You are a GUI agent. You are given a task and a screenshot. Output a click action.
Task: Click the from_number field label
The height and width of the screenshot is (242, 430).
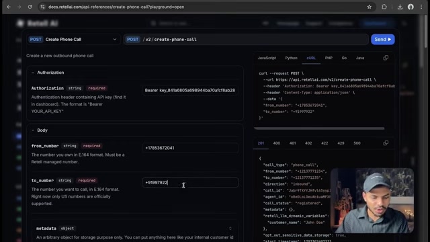[45, 146]
